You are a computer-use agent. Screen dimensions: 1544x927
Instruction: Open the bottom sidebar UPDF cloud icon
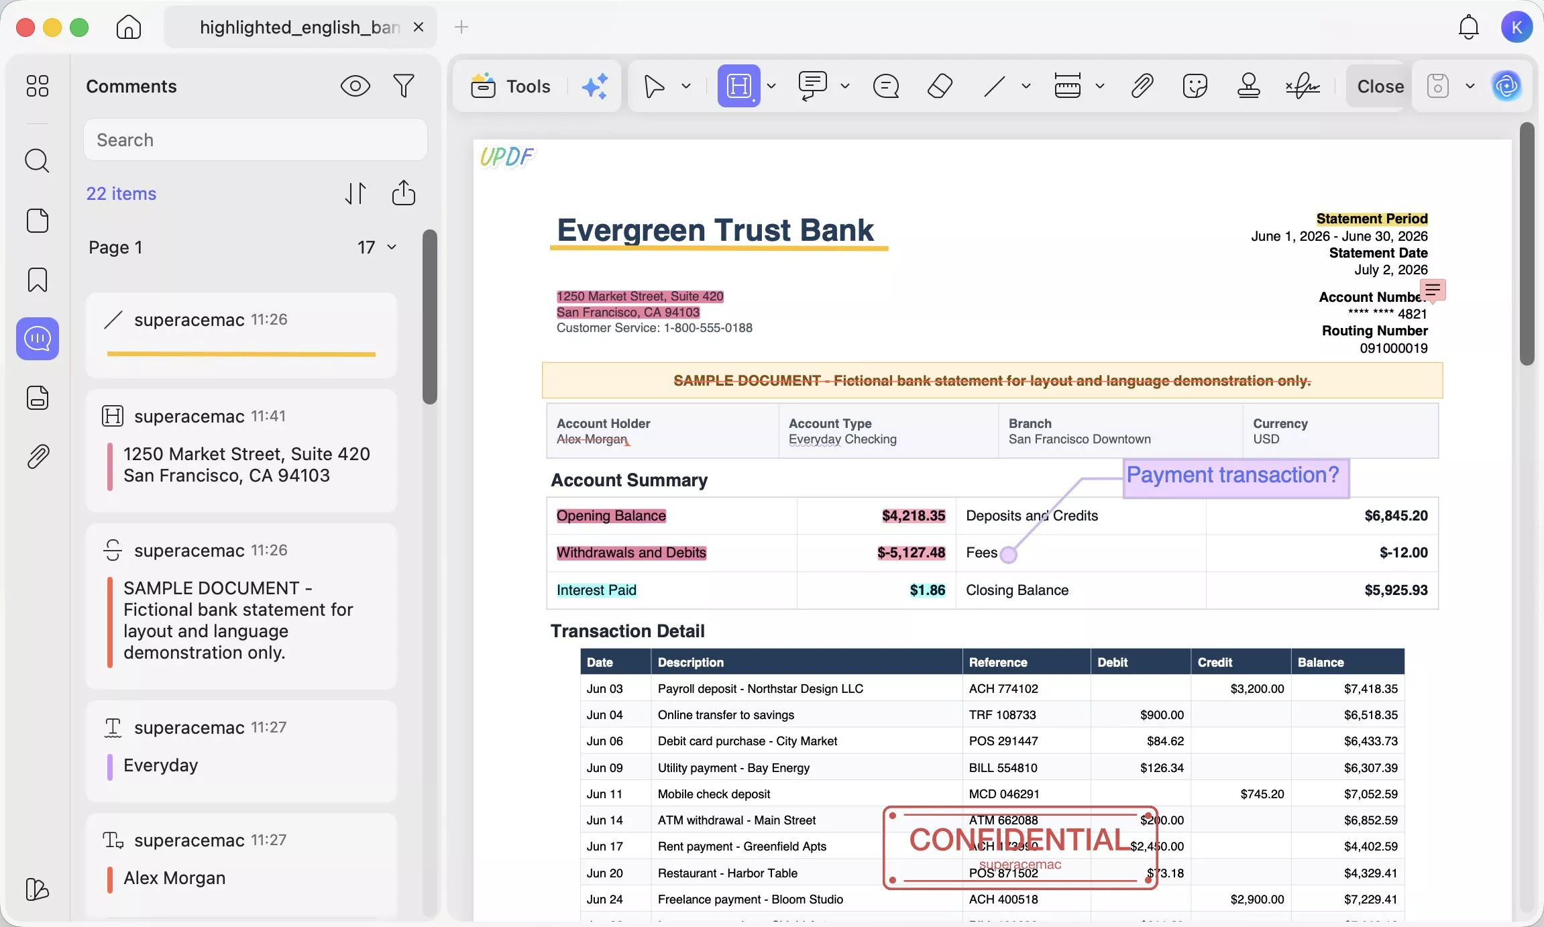point(38,889)
